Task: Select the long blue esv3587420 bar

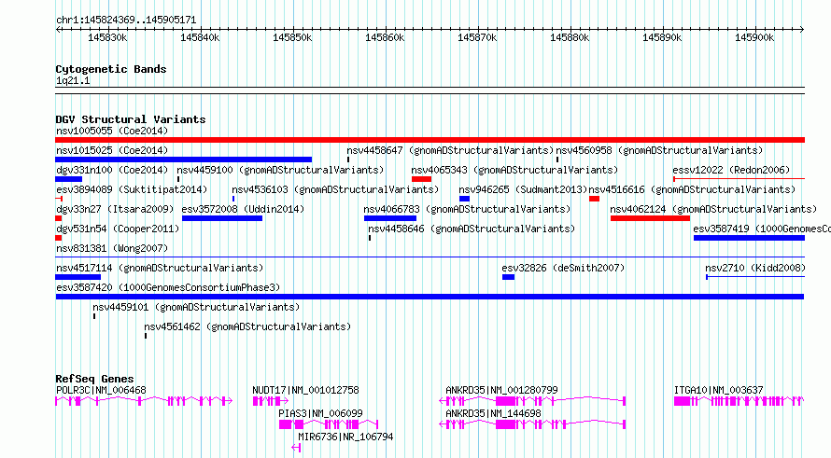Action: click(430, 297)
